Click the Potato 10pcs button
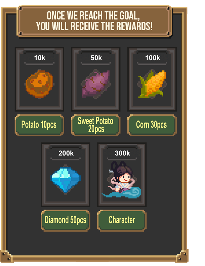 coord(39,125)
